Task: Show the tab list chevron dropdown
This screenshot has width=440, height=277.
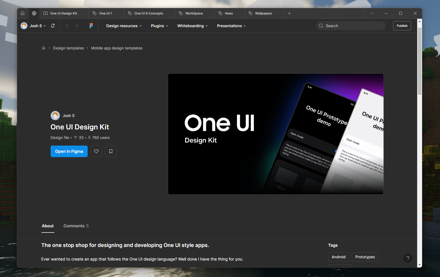Action: coord(372,13)
